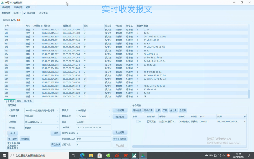This screenshot has height=159, width=254.
Task: Open the green 360 browser taskbar icon
Action: [108, 155]
